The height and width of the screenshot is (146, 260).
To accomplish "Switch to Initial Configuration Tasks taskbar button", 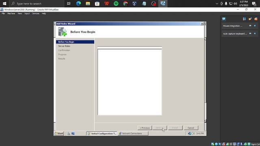I will 102,133.
